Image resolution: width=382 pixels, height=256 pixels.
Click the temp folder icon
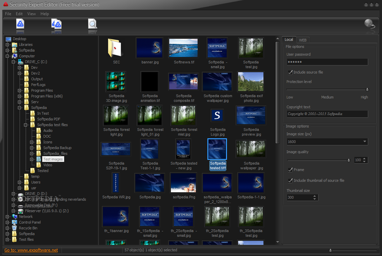click(x=27, y=176)
